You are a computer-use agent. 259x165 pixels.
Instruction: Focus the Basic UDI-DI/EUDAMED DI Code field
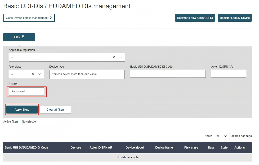[x=168, y=74]
